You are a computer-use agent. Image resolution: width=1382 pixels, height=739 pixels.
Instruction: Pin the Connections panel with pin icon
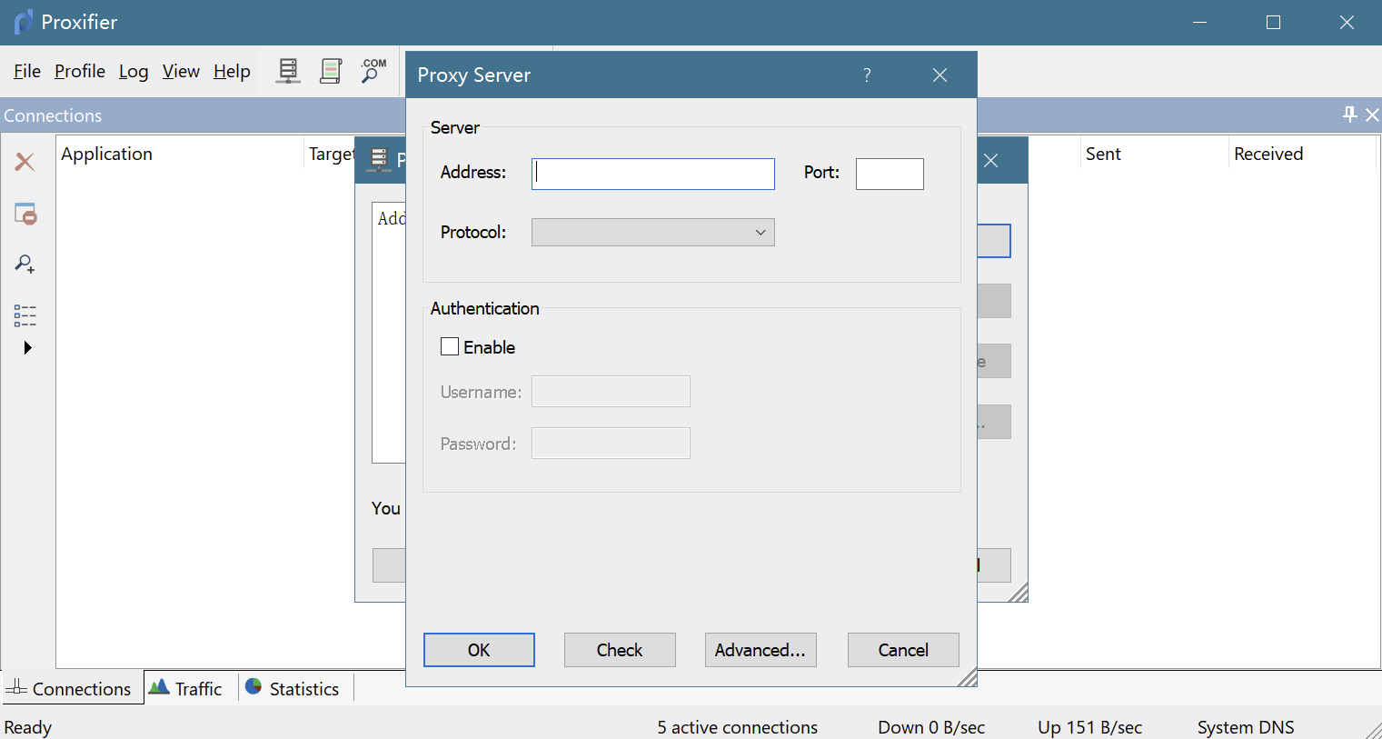pyautogui.click(x=1349, y=115)
